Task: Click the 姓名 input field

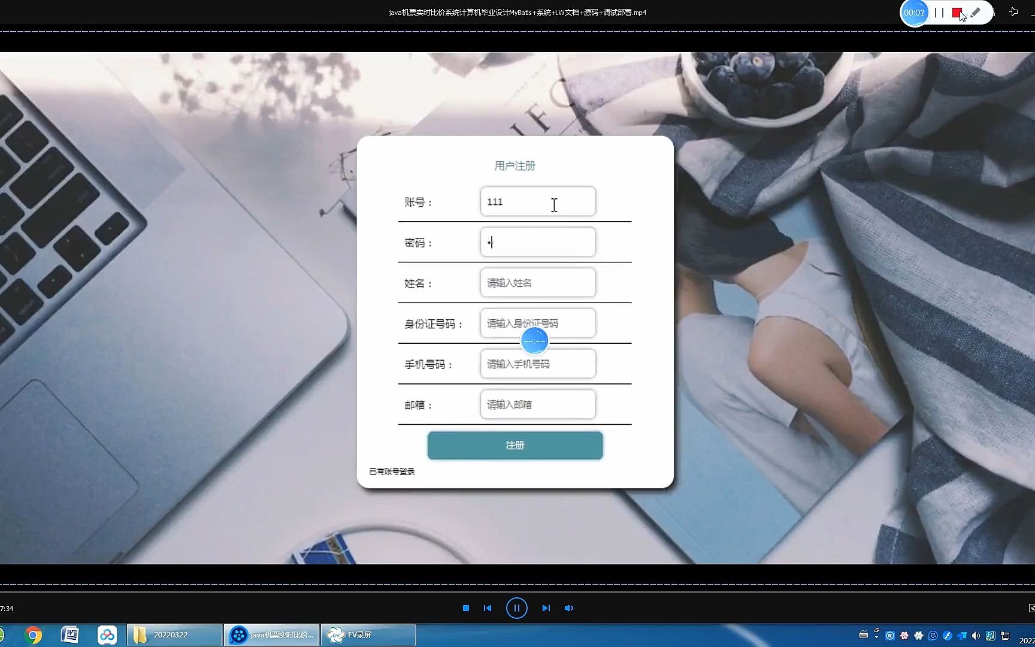Action: point(538,283)
